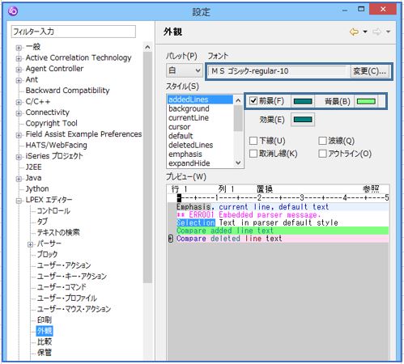
Task: Pick the 背景 background color swatch
Action: tap(366, 101)
